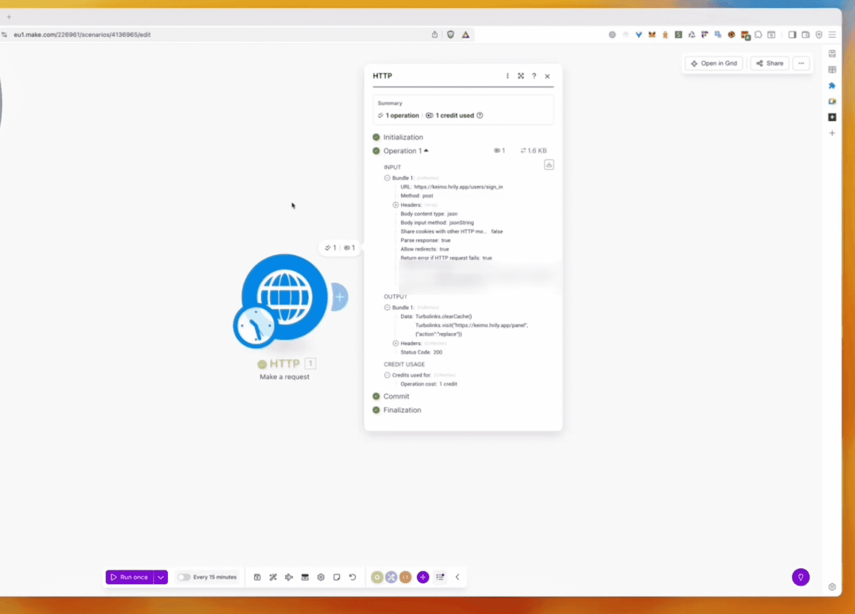Open the orange text parser tools circle

[405, 577]
